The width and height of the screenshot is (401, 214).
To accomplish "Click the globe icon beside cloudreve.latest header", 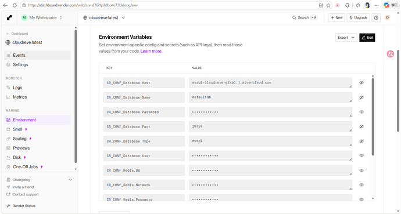I will [85, 17].
